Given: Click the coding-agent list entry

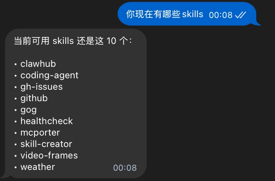Looking at the screenshot, I should [x=49, y=75].
